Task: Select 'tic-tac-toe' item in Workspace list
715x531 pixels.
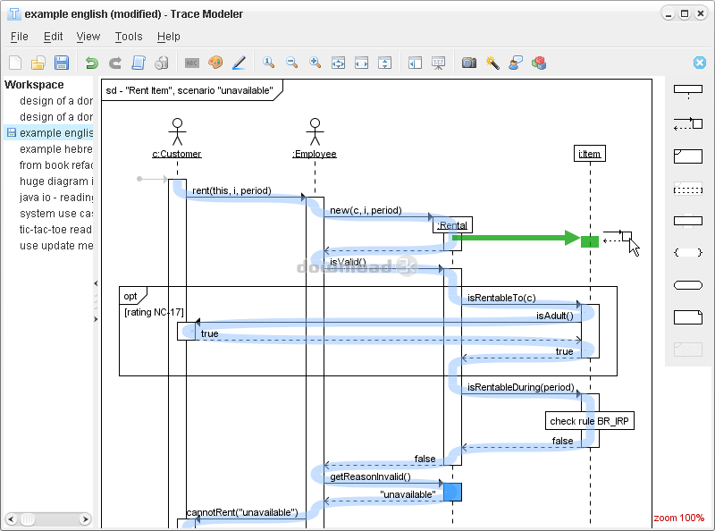Action: click(55, 230)
